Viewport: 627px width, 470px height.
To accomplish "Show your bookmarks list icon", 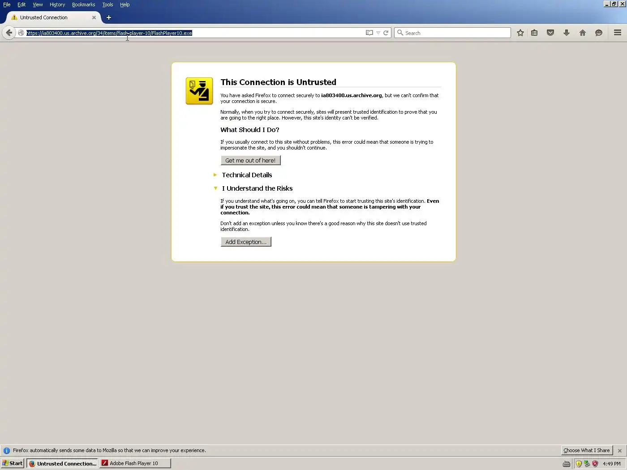I will (x=534, y=33).
